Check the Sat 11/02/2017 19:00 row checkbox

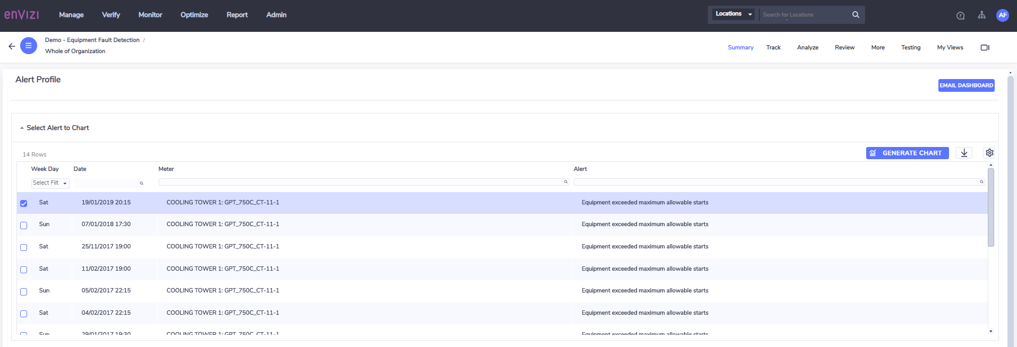click(24, 270)
